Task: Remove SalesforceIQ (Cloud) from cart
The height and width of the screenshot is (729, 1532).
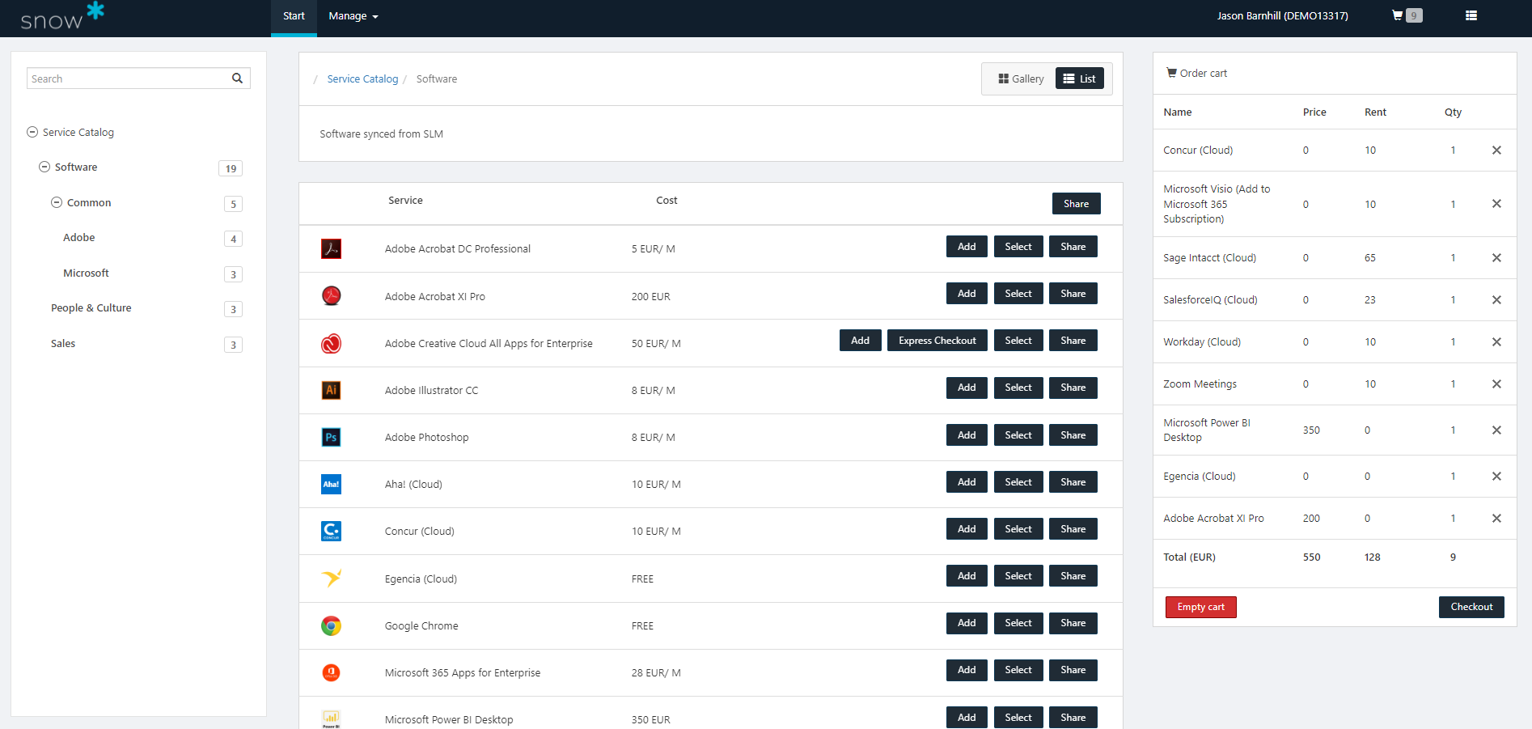Action: point(1496,299)
